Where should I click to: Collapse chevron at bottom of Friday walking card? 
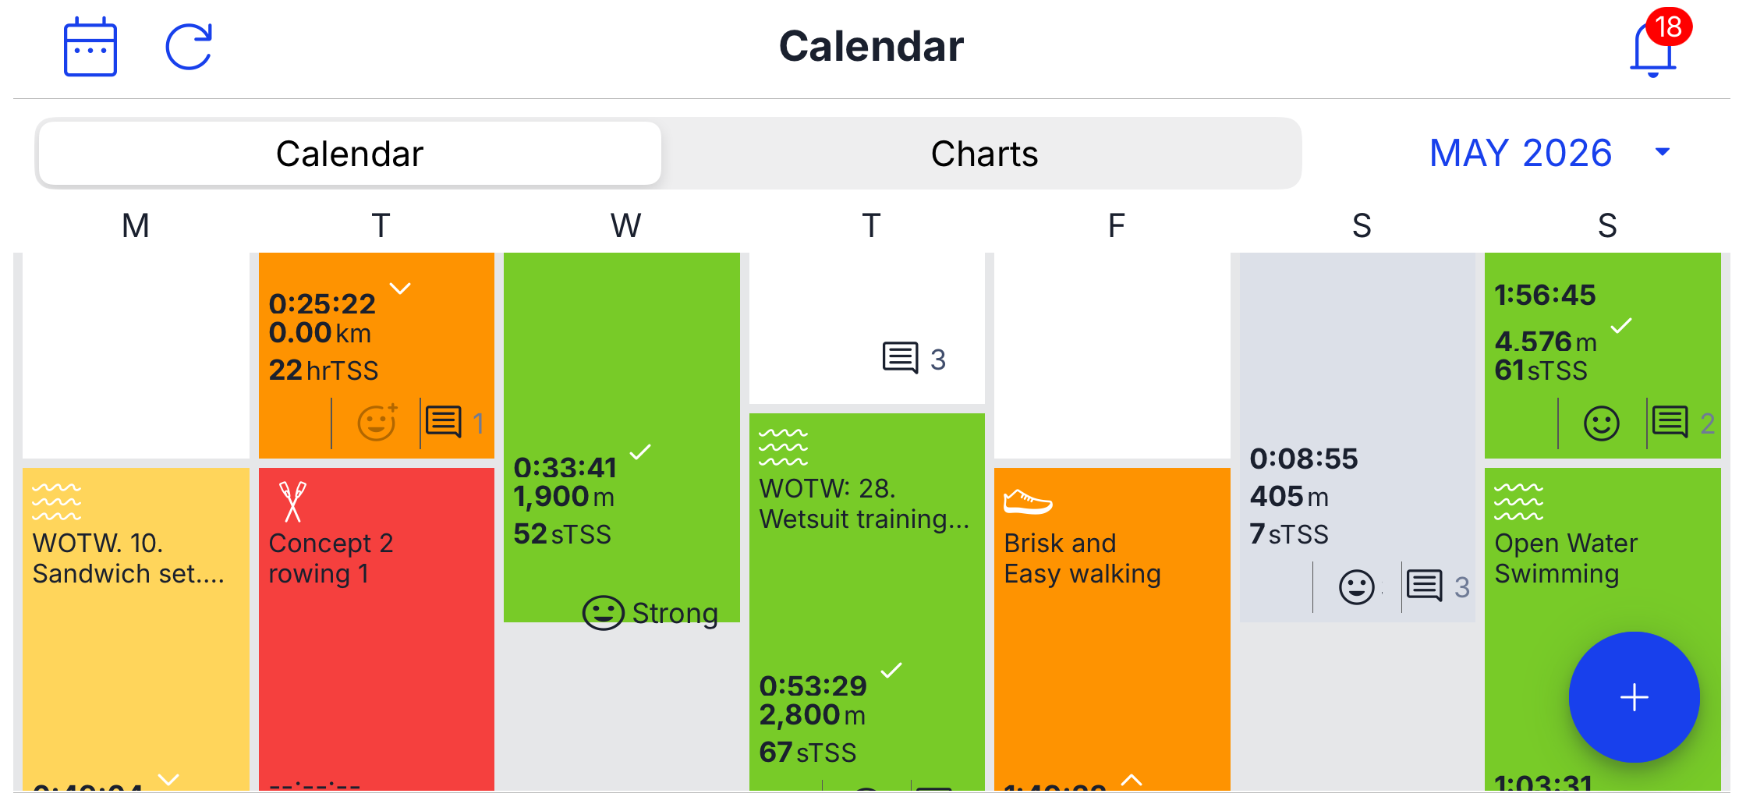(1132, 779)
